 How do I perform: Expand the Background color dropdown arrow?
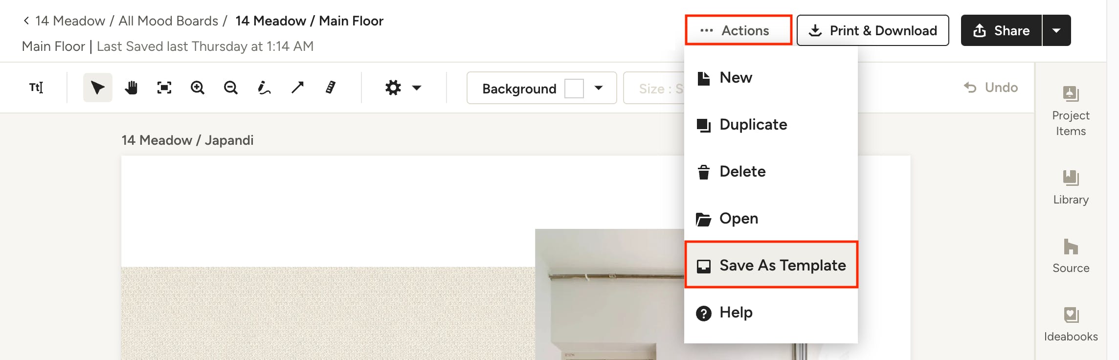599,88
